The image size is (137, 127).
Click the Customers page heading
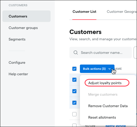click(x=85, y=32)
